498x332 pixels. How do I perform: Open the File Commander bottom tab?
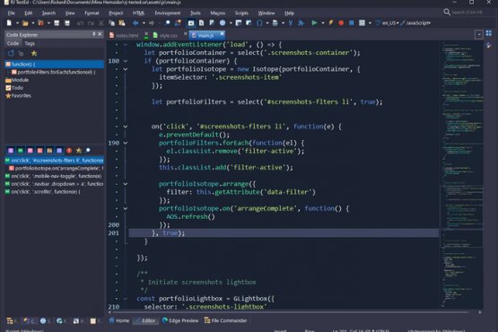(x=225, y=320)
